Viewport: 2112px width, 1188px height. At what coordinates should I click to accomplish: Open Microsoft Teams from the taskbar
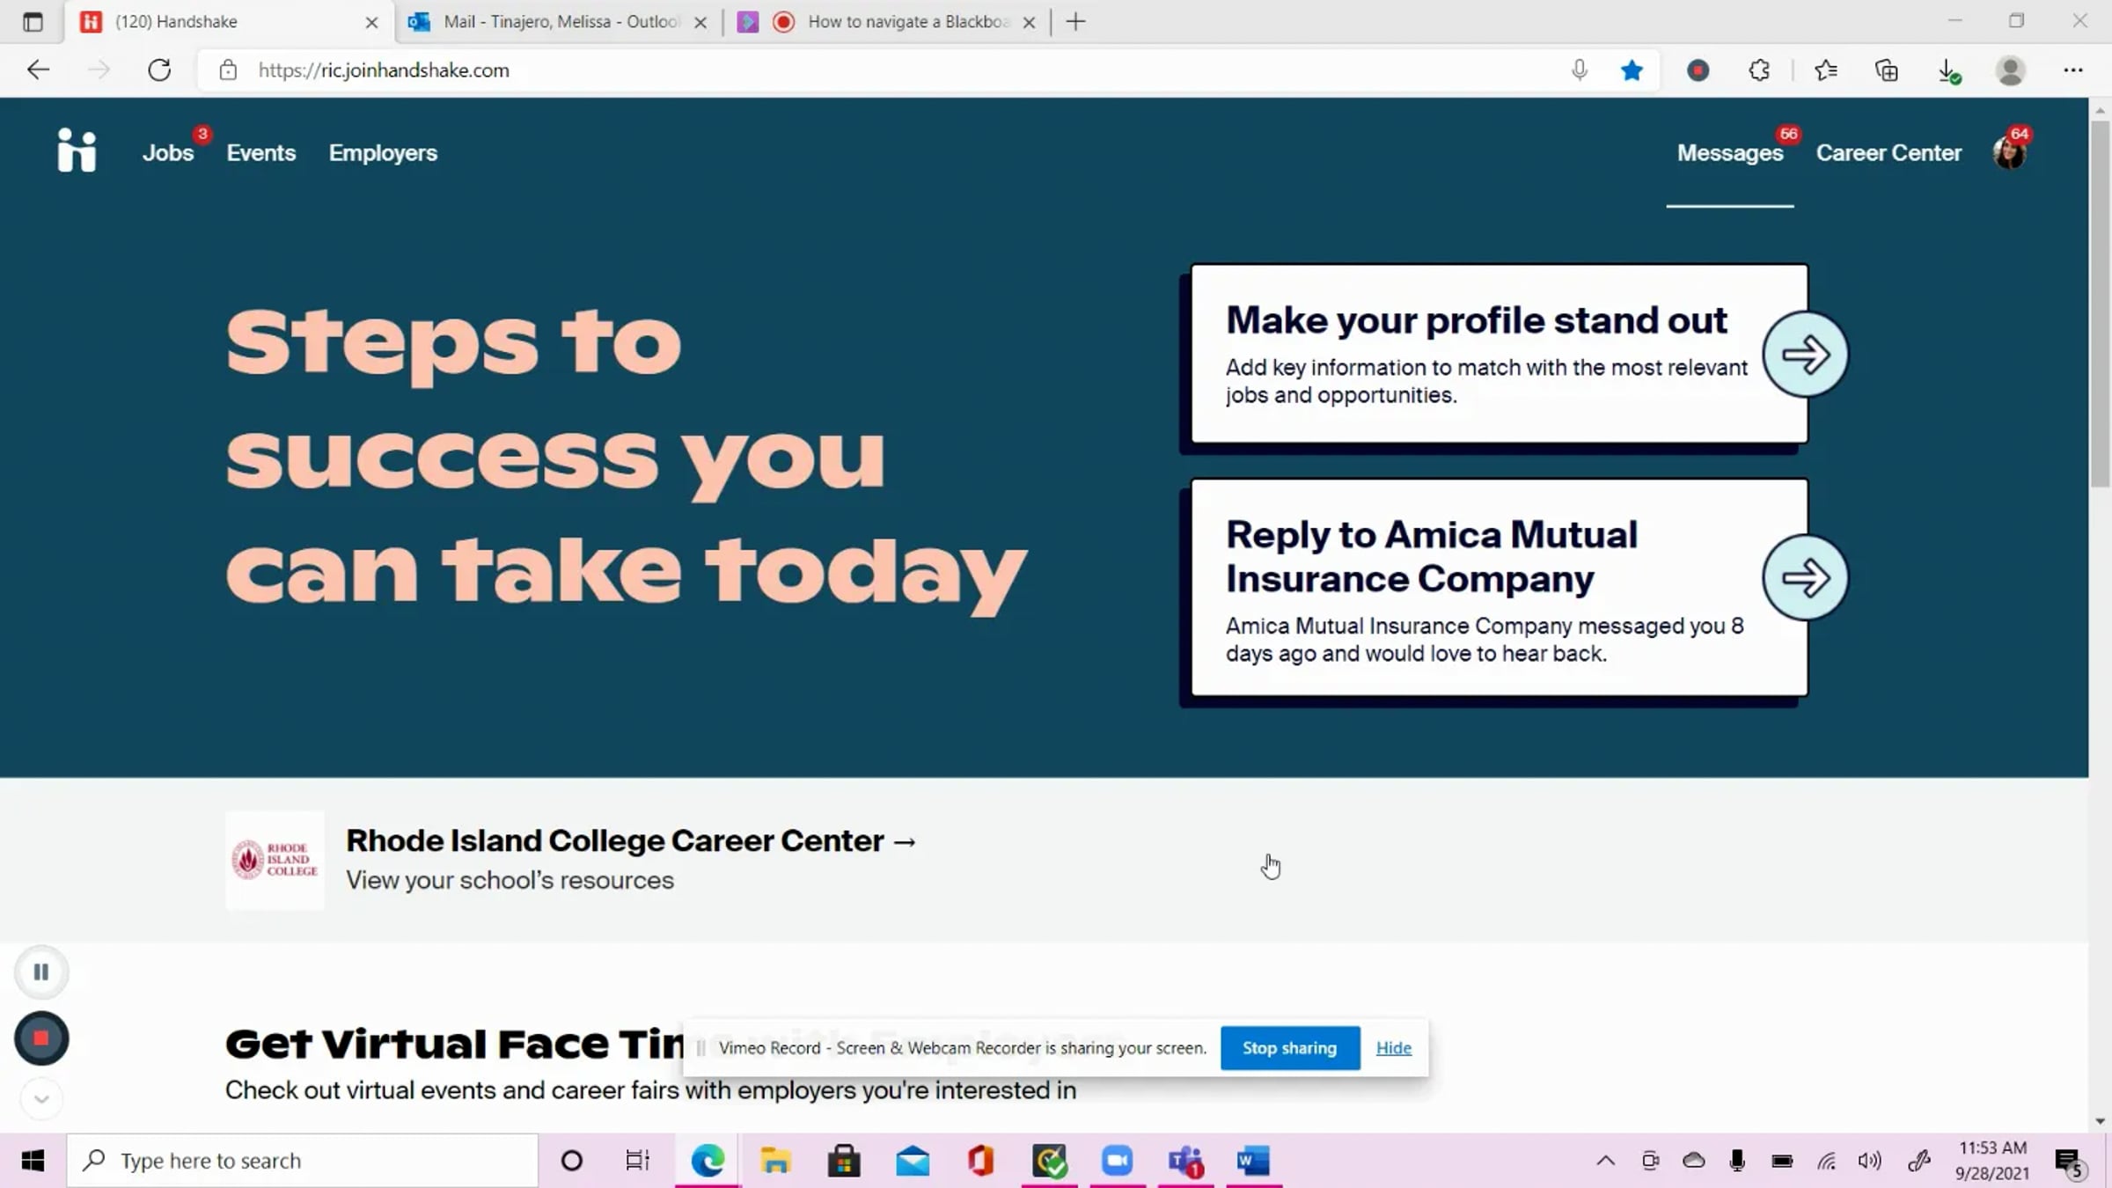click(1185, 1162)
